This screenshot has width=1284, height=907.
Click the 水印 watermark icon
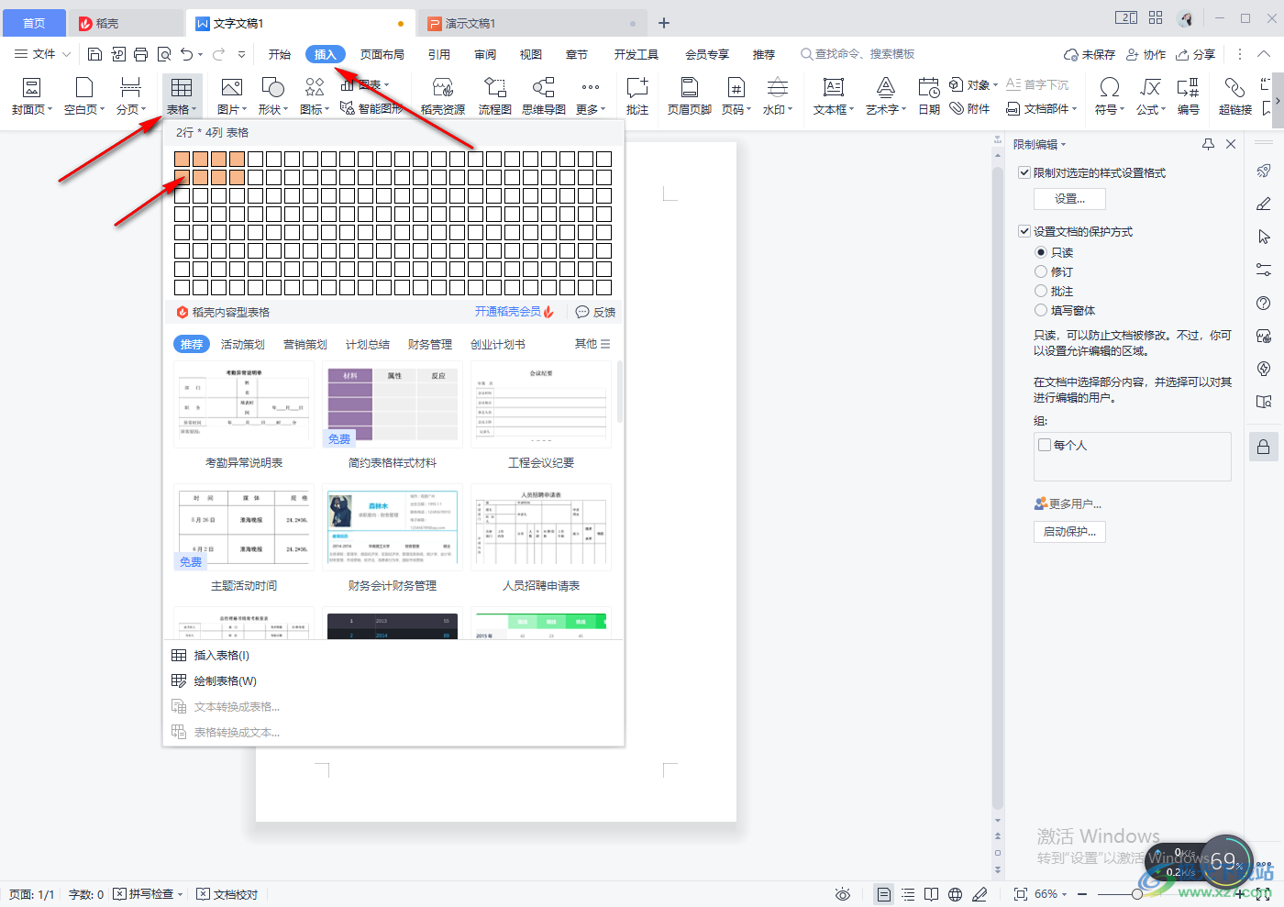tap(777, 87)
